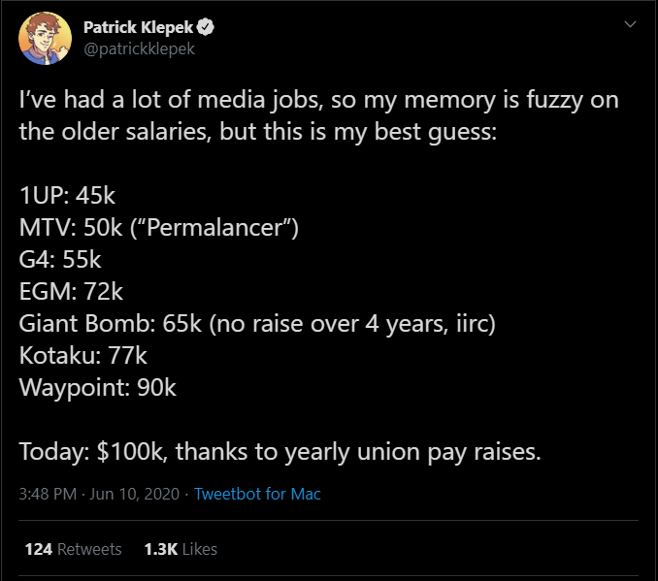Click the "best guess" second text line
Screen dimensions: 658x581
[257, 132]
